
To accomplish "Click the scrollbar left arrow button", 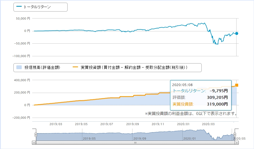I will point(34,143).
